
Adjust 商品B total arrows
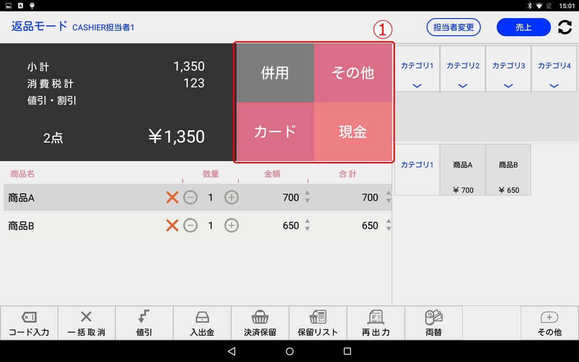point(388,225)
